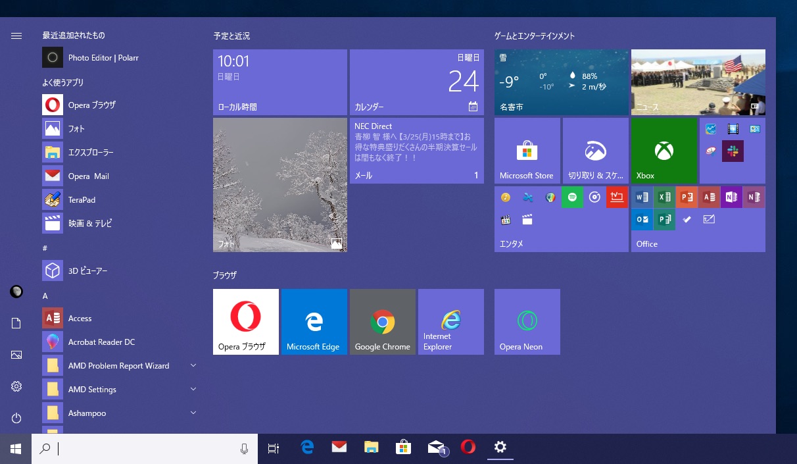
Task: Click in the taskbar search field
Action: coord(145,449)
